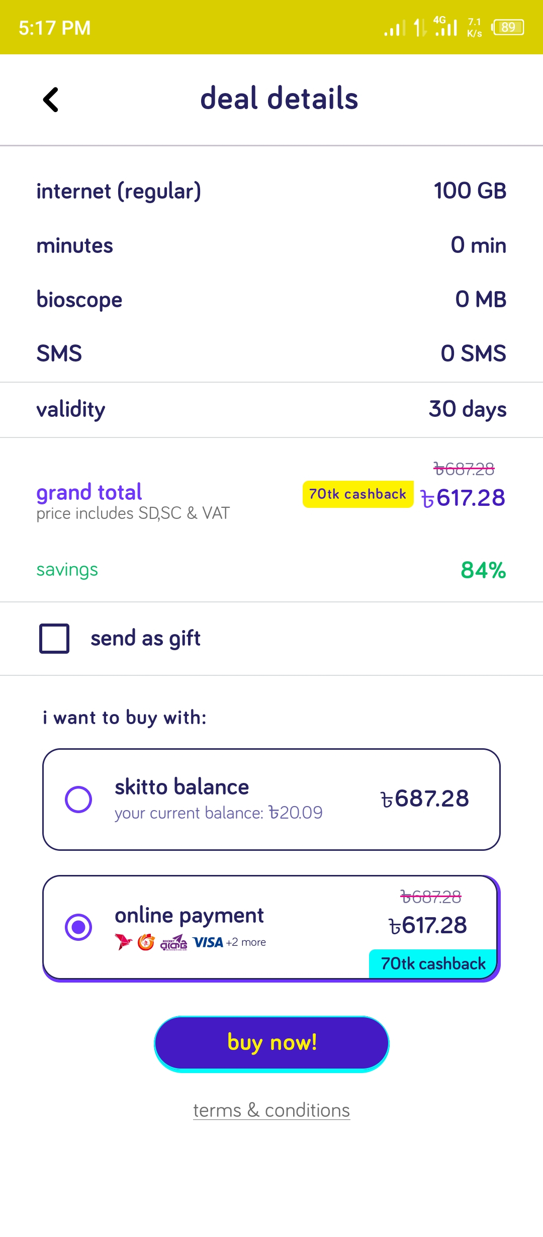The width and height of the screenshot is (543, 1237).
Task: Tap the internet (regular) 100 GB row
Action: tap(271, 191)
